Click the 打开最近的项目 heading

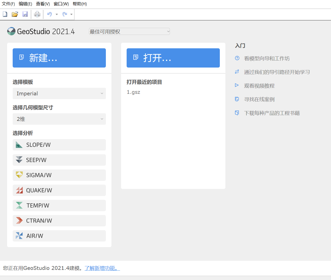[x=144, y=82]
